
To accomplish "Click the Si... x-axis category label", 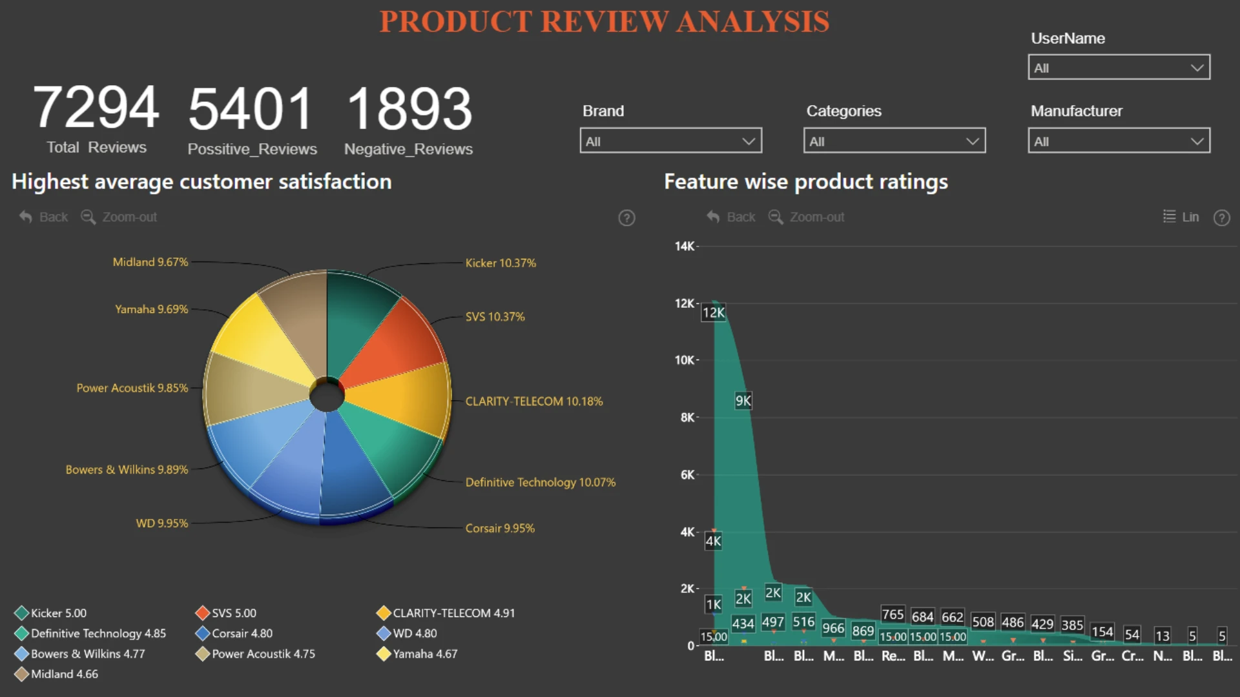I will click(1073, 656).
